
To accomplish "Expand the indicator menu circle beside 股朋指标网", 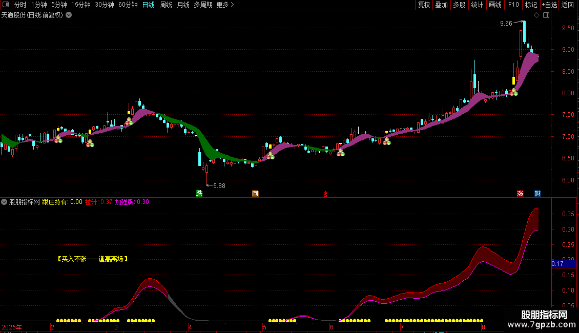I will 4,202.
